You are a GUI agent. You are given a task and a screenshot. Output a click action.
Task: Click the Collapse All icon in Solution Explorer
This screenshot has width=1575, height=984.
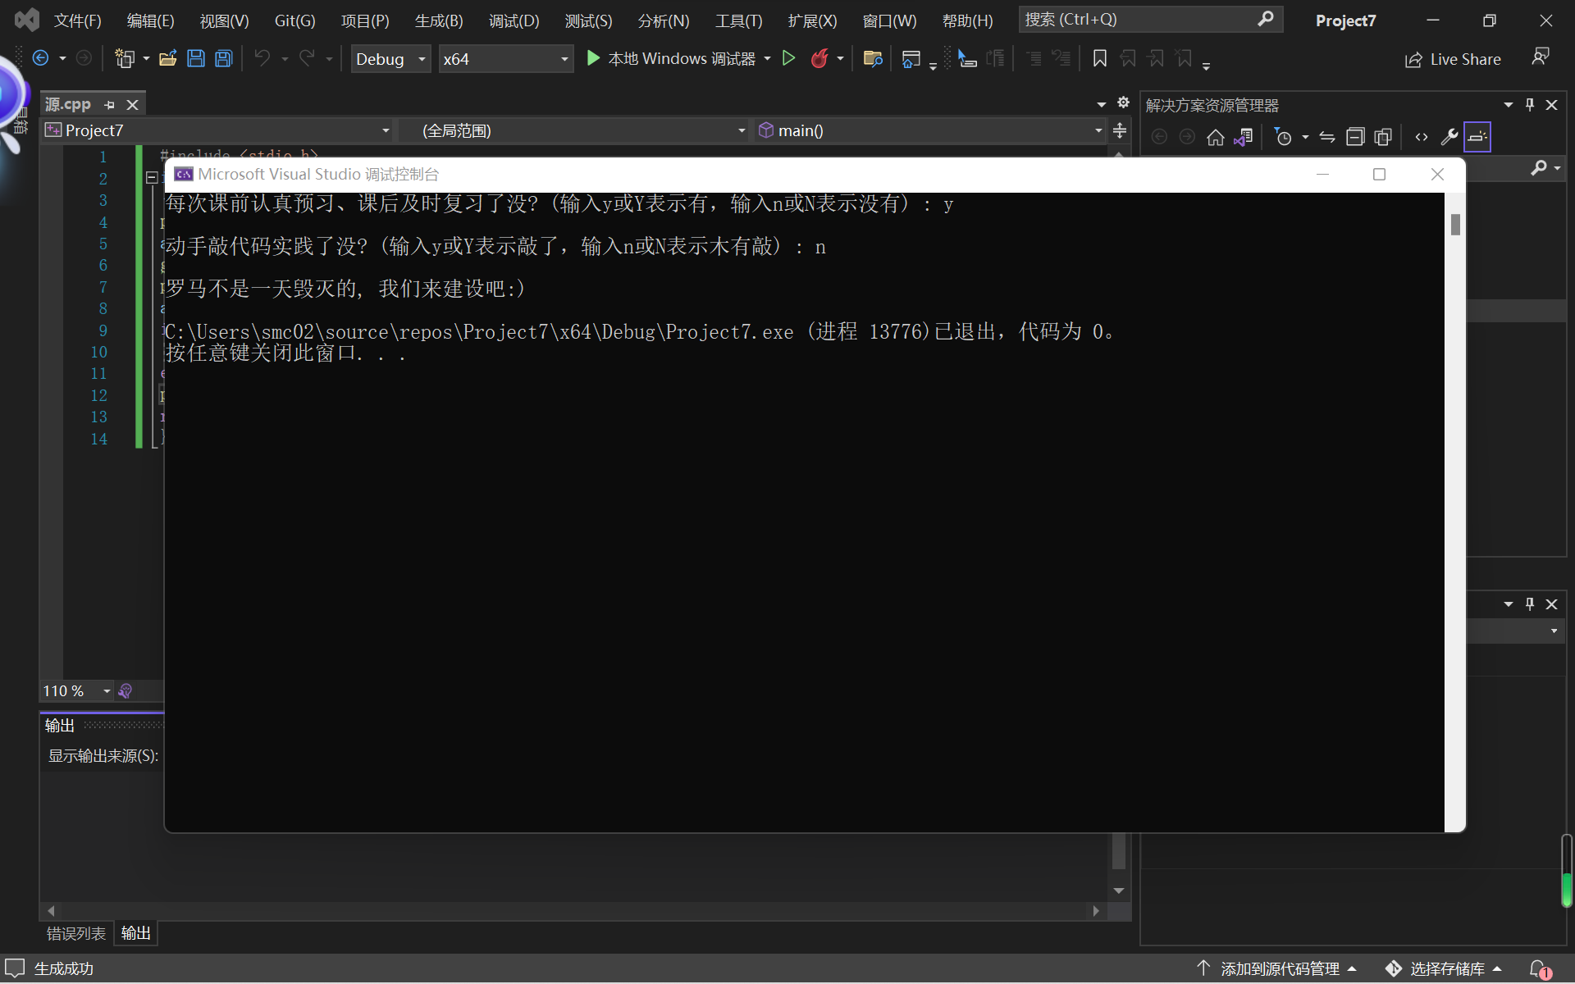coord(1355,137)
